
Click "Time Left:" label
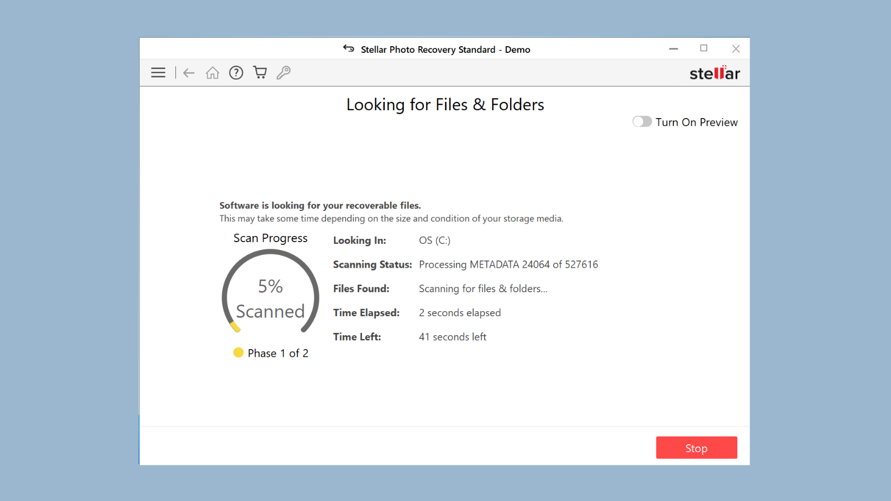pos(356,337)
